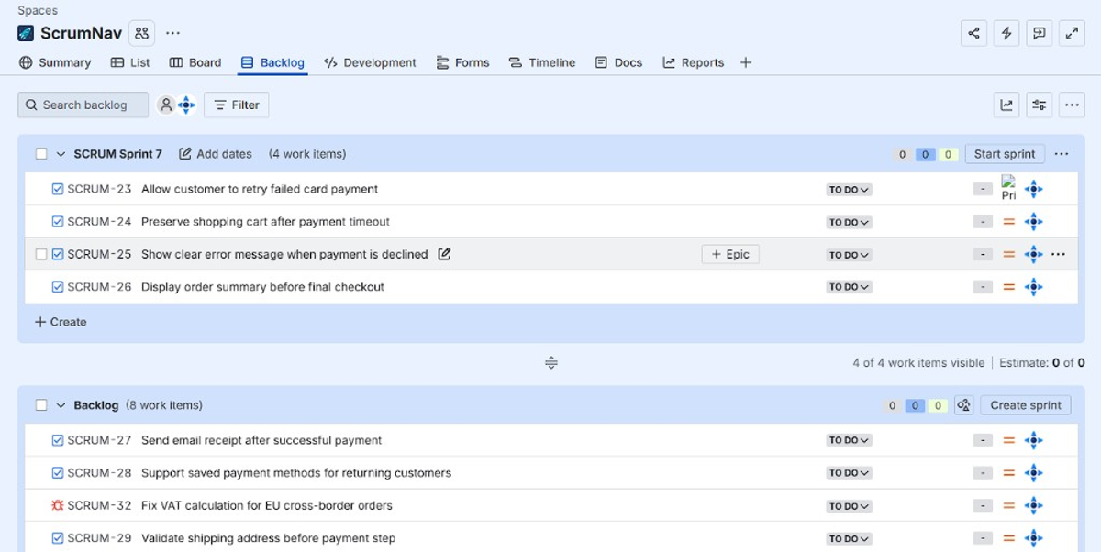Image resolution: width=1101 pixels, height=552 pixels.
Task: Click the estimate field on SCRUM-27
Action: (x=983, y=440)
